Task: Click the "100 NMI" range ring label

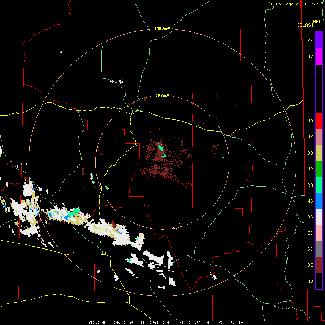Action: coord(162,29)
